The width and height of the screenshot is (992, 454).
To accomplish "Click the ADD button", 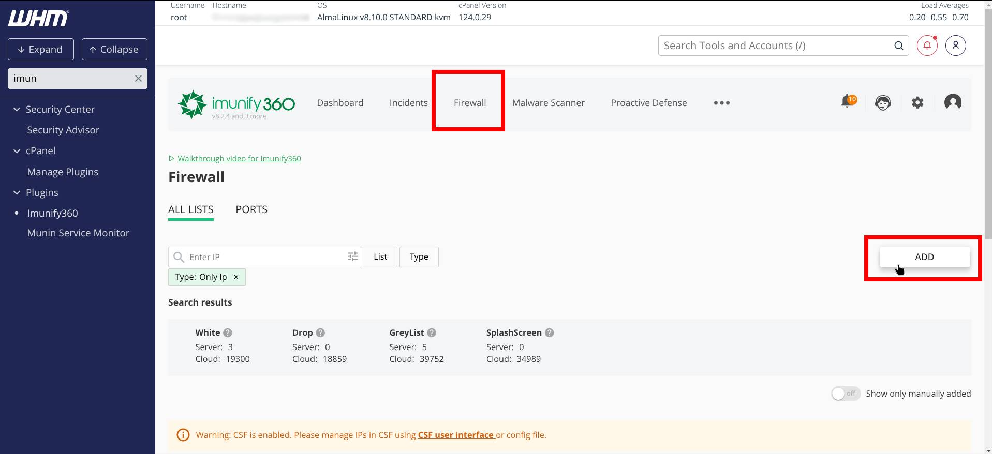I will 925,257.
